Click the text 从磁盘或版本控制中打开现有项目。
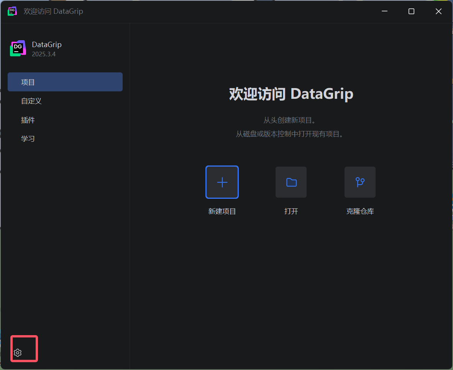This screenshot has width=453, height=370. [290, 134]
